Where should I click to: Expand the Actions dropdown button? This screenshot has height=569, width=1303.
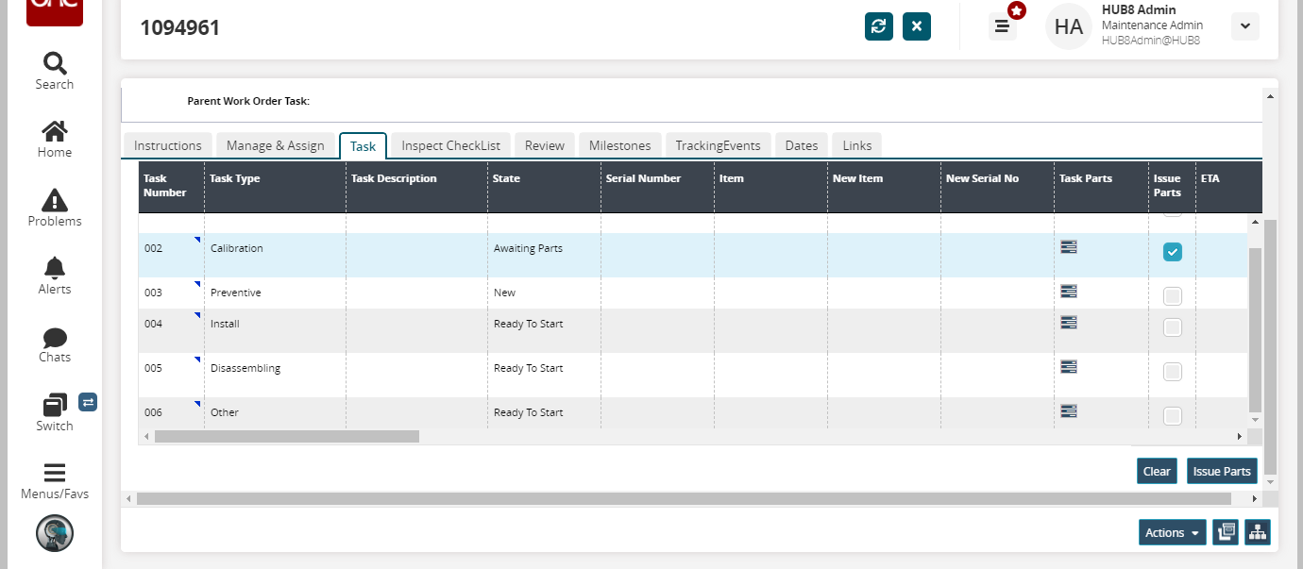1172,532
